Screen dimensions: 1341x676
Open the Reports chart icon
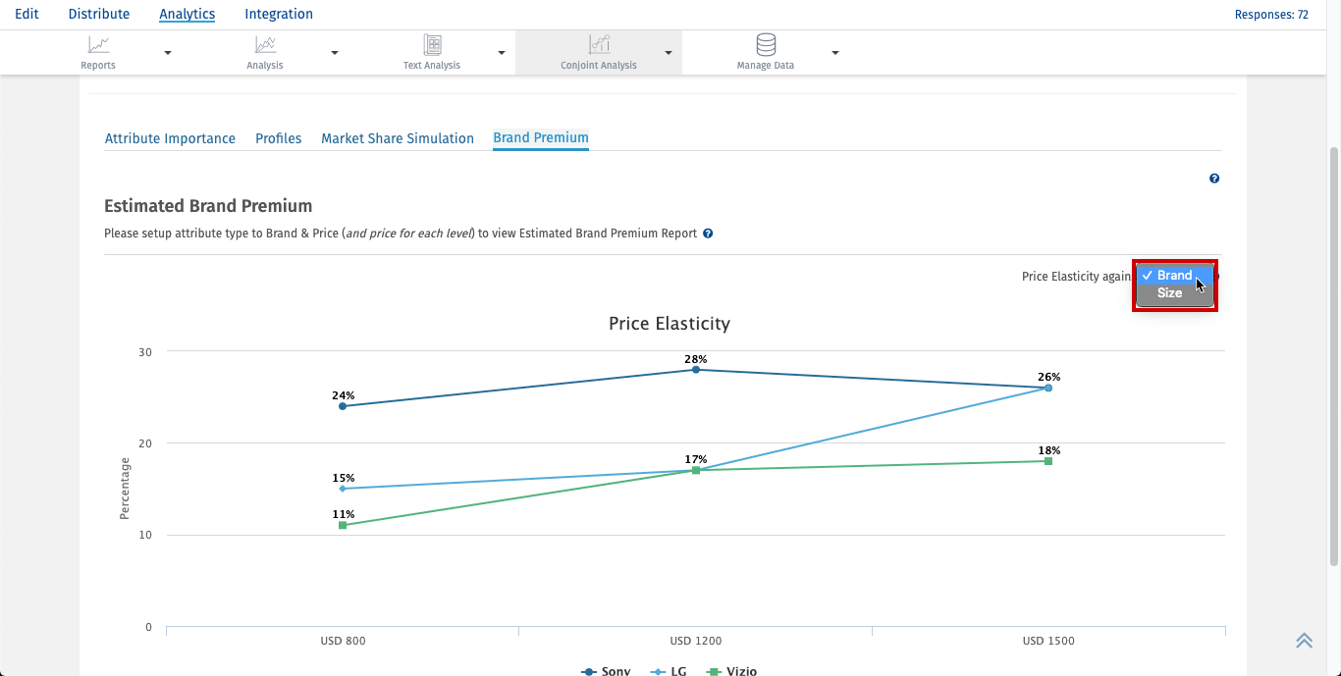pyautogui.click(x=98, y=45)
